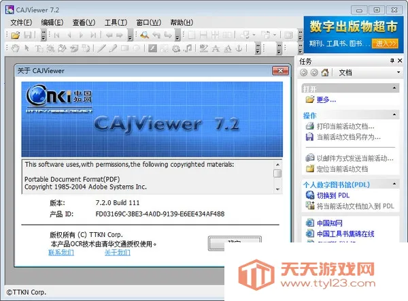
Task: Expand search toolbar overflow chevron
Action: [x=177, y=35]
